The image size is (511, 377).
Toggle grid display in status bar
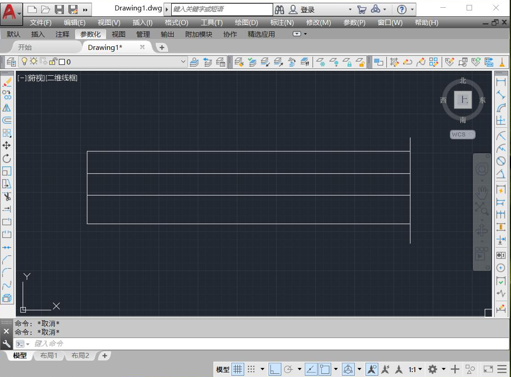pyautogui.click(x=237, y=369)
